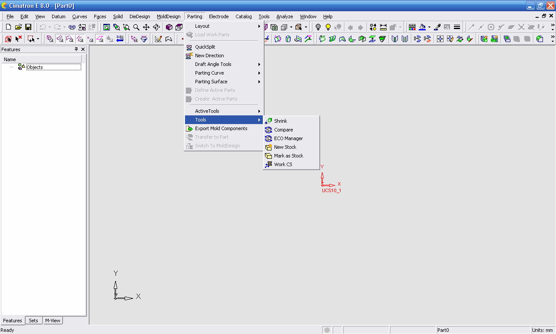556x334 pixels.
Task: Select Objects in the feature tree
Action: [35, 67]
